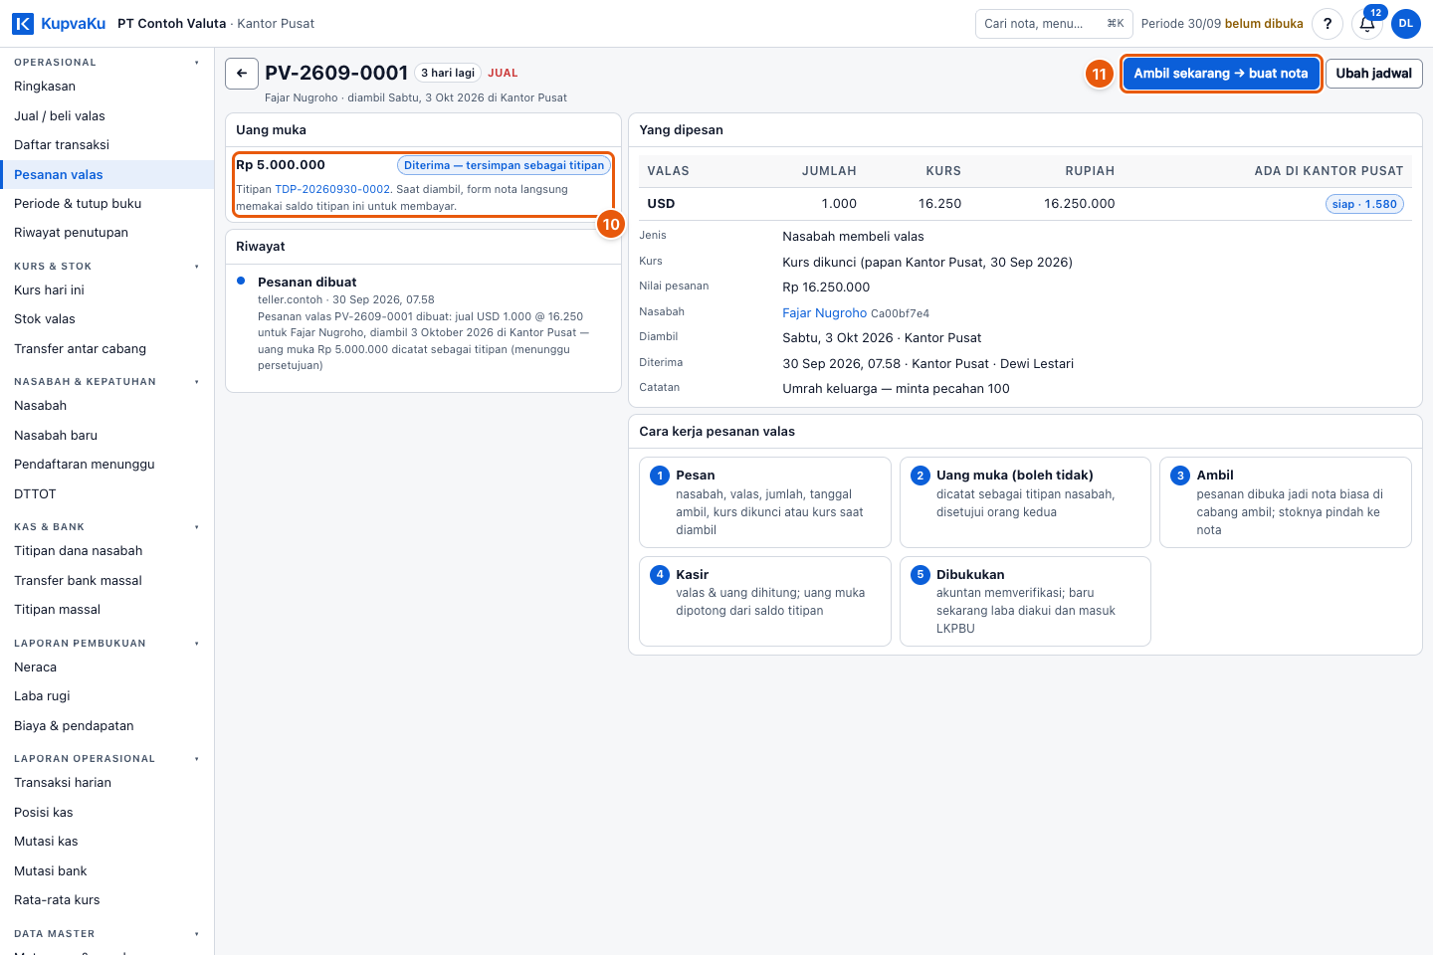The height and width of the screenshot is (955, 1433).
Task: Collapse the Nasabah & Kepatuhan section
Action: [197, 382]
